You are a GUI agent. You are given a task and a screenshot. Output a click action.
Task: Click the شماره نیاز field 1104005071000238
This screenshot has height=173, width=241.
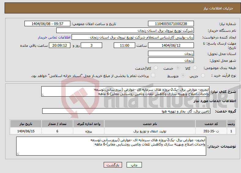(171, 24)
